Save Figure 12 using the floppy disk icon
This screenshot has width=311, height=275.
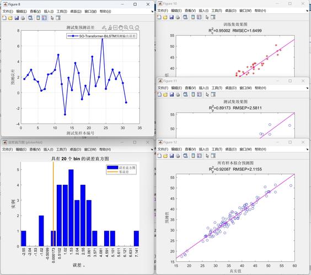[171, 156]
